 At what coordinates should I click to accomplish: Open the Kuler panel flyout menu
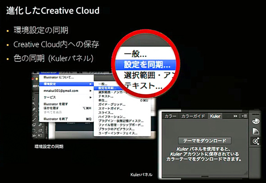[x=244, y=116]
